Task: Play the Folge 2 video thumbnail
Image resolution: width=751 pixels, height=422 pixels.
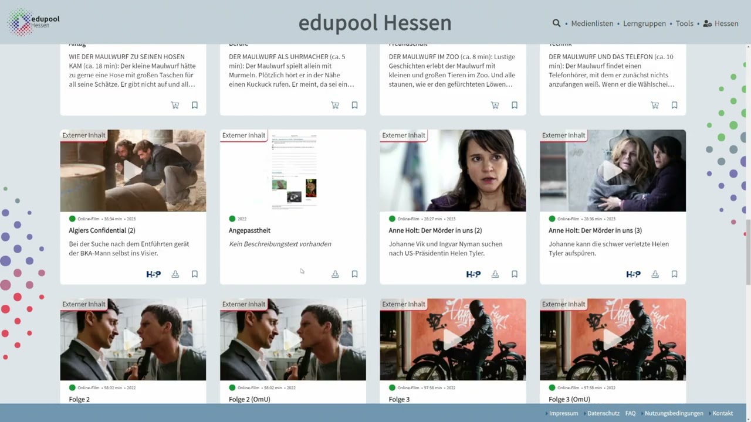Action: click(x=133, y=339)
